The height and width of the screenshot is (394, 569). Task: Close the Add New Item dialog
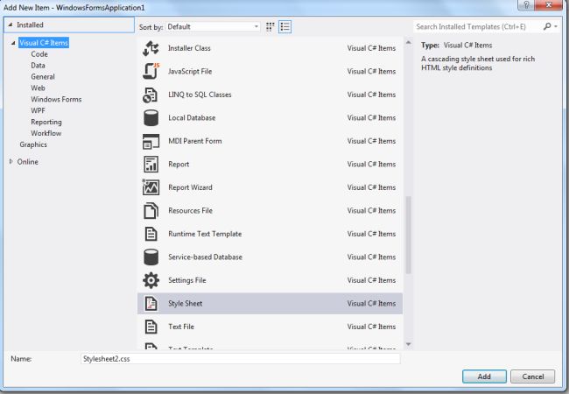[x=548, y=4]
